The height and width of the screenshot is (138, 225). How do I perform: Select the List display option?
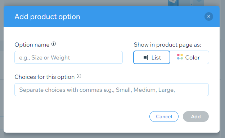click(152, 57)
